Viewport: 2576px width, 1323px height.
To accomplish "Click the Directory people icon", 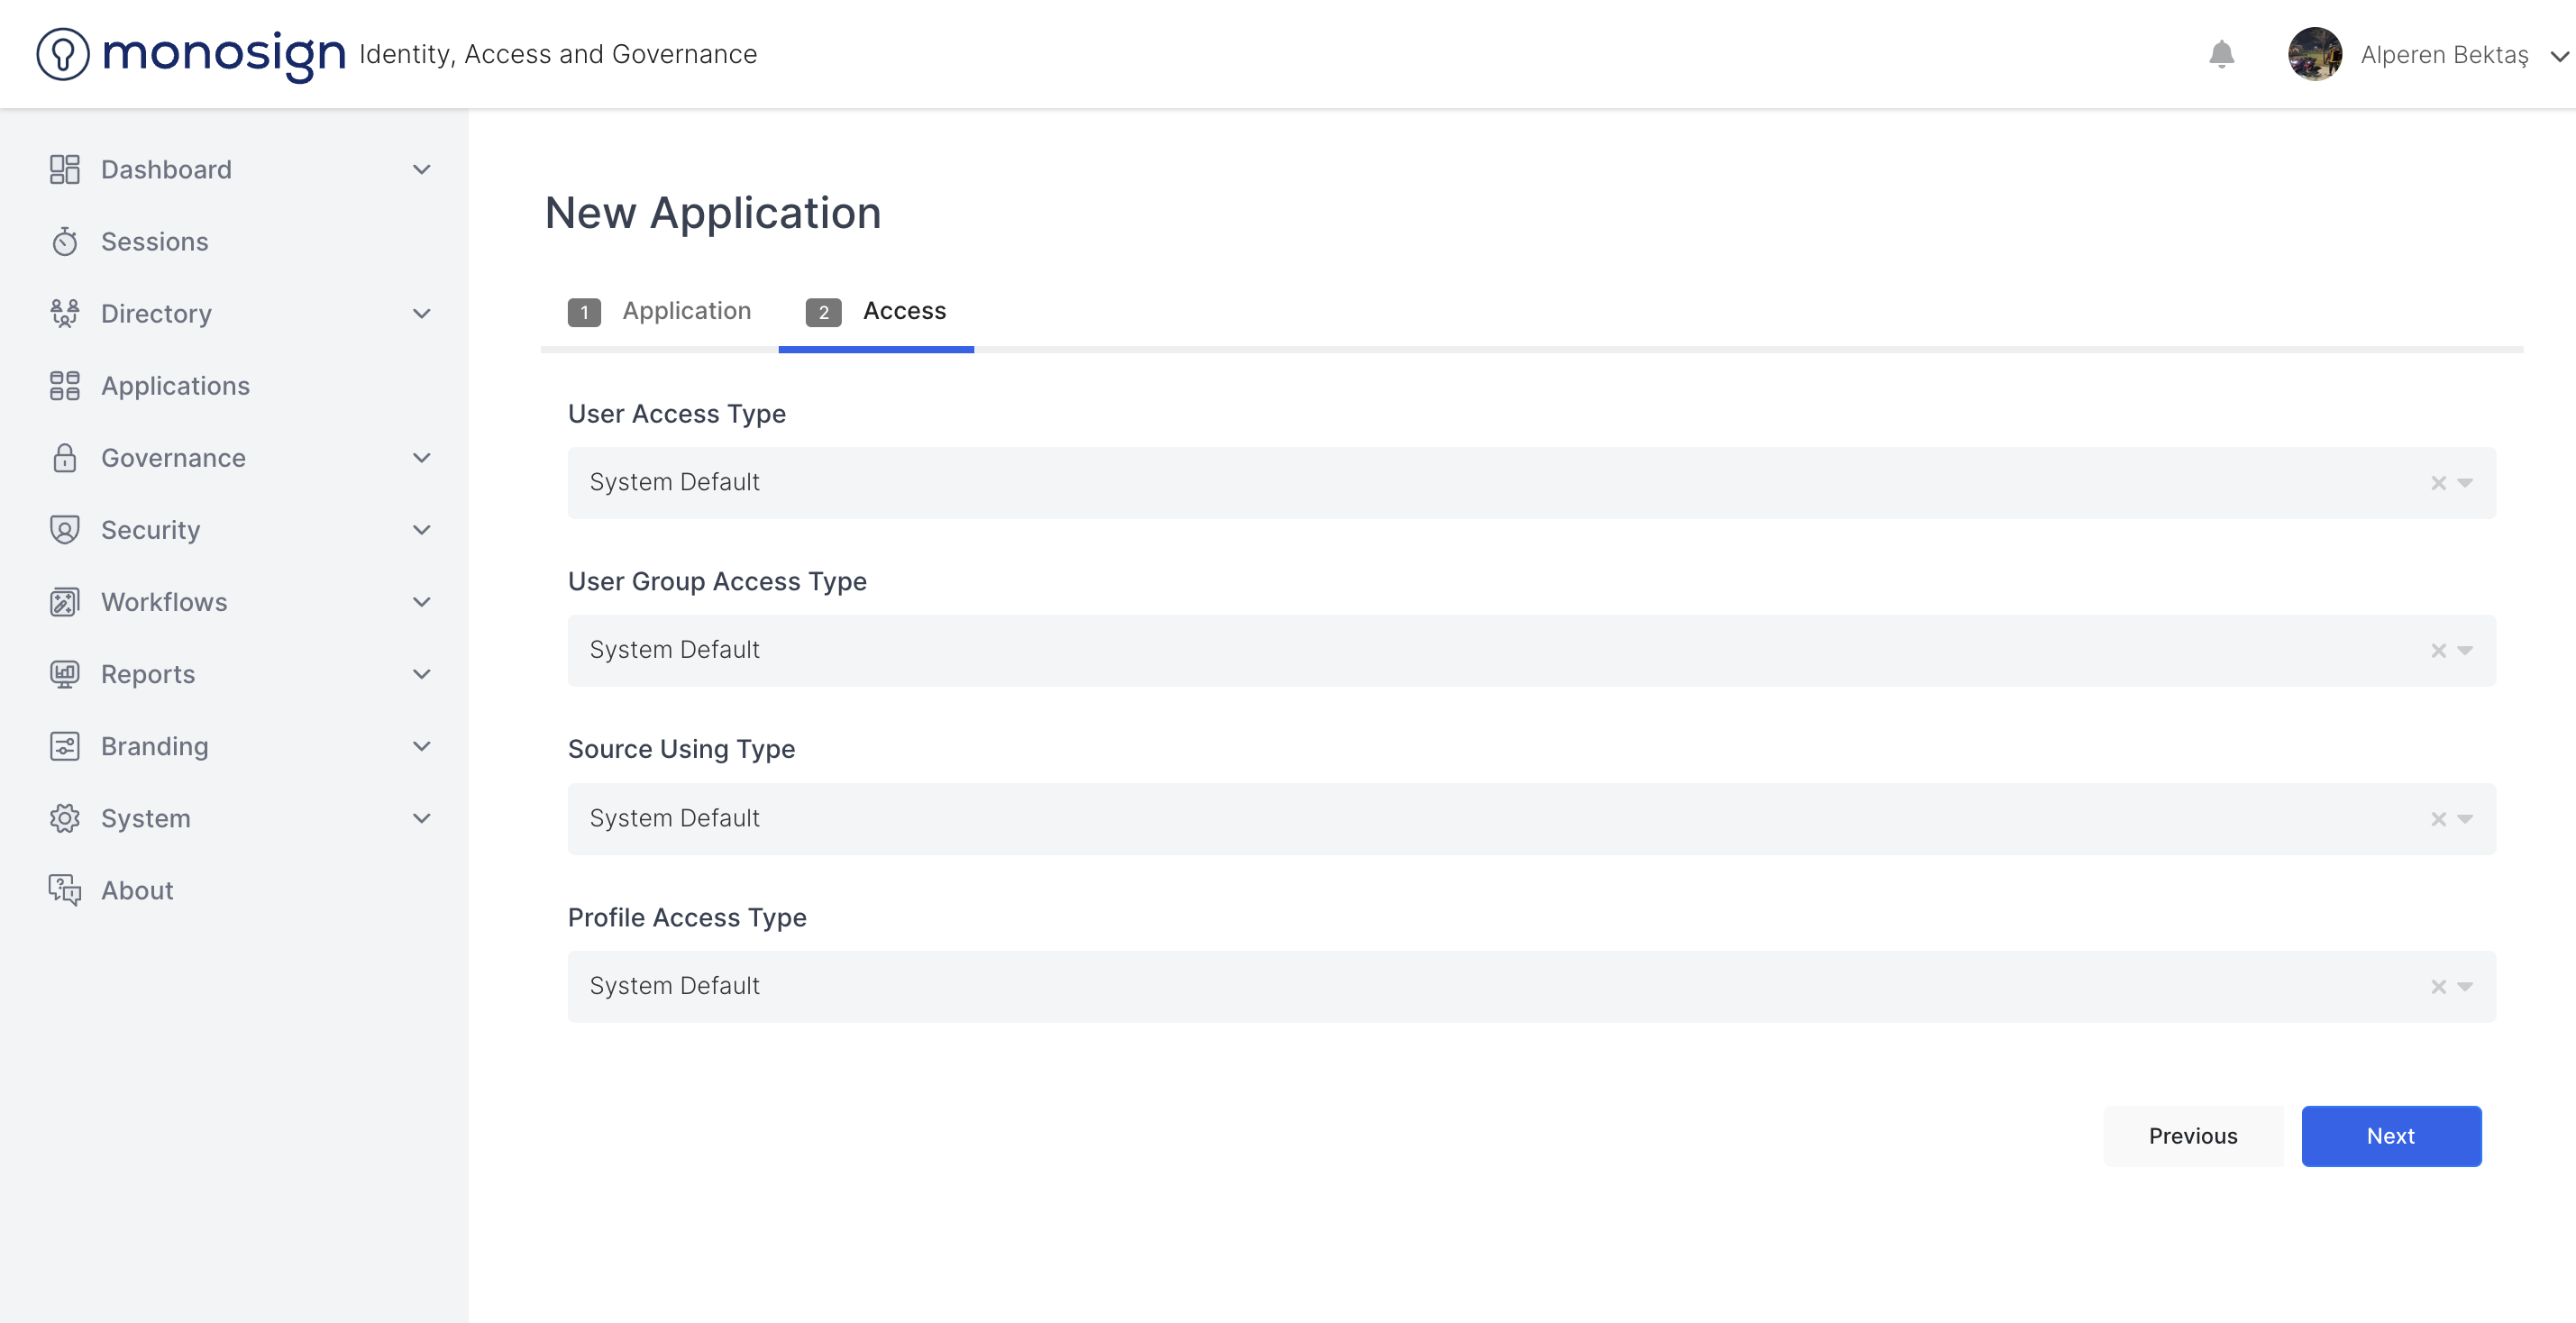I will pos(64,313).
